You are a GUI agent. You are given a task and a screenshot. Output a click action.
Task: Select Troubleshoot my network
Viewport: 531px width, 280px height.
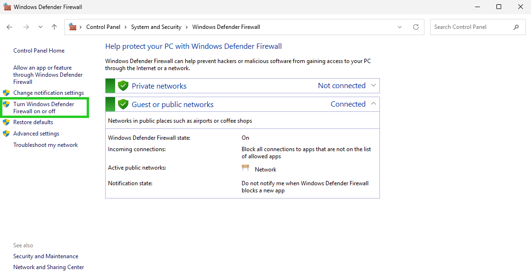[45, 145]
